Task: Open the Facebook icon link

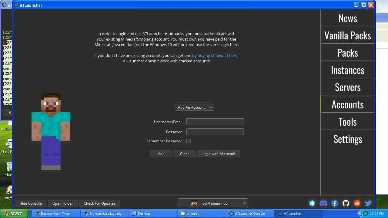Action: pos(335,203)
